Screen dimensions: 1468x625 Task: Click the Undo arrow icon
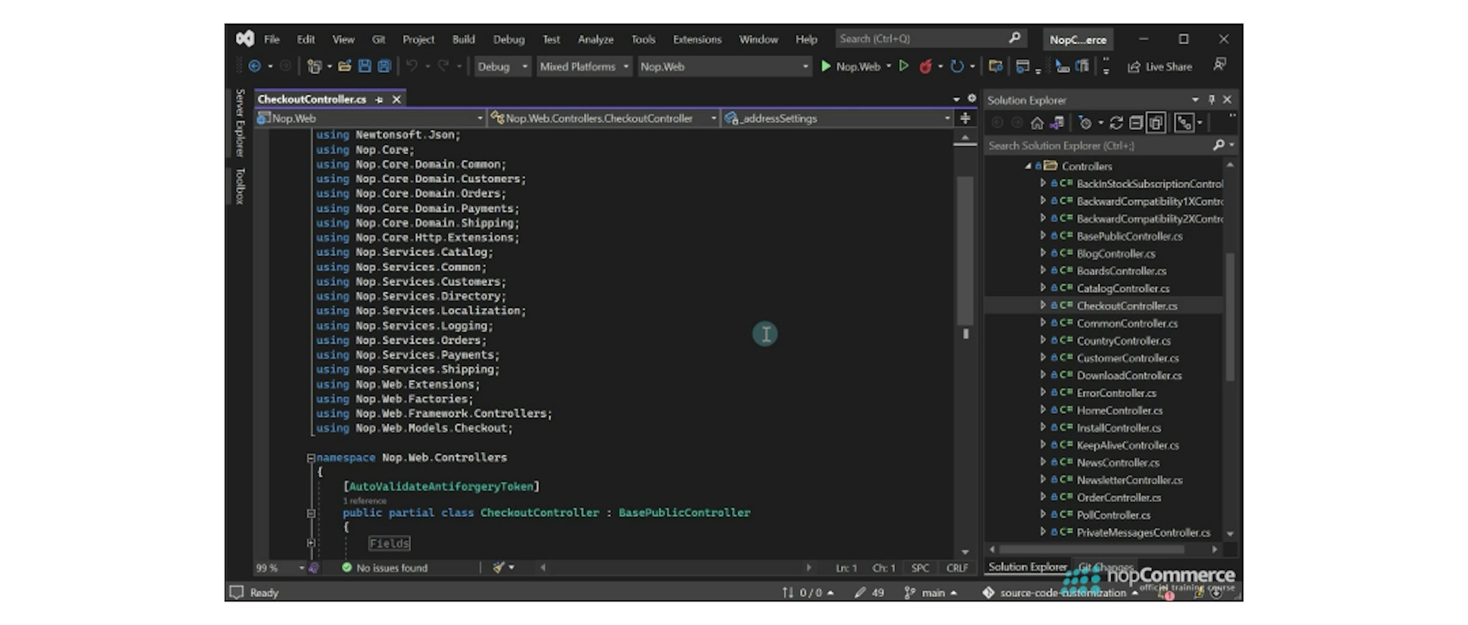pos(411,66)
